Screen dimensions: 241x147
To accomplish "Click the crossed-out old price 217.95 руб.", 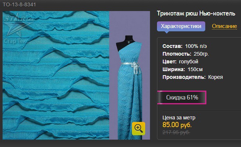I will tap(176, 132).
